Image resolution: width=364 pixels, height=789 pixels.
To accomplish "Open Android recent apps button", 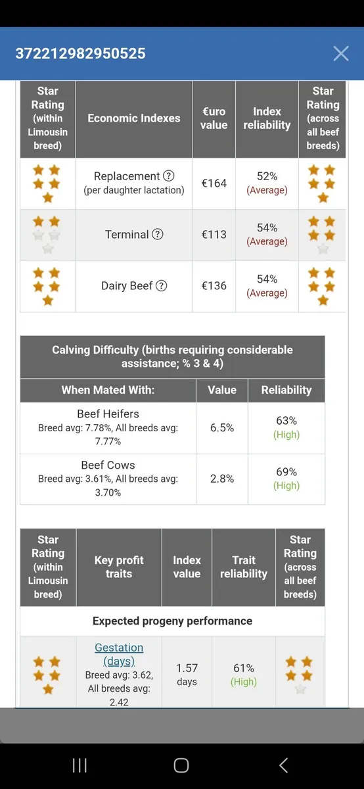I will click(80, 765).
